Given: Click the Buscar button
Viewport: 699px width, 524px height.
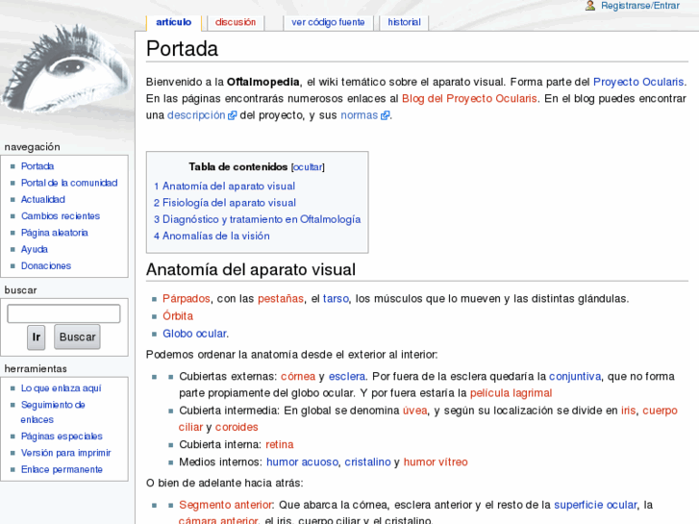Looking at the screenshot, I should pyautogui.click(x=78, y=337).
